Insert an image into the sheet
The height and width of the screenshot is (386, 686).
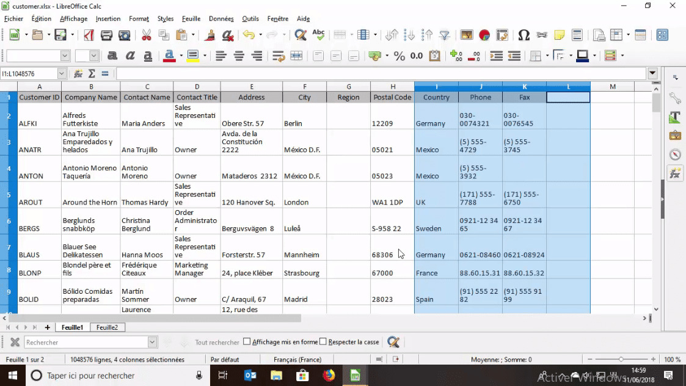466,35
